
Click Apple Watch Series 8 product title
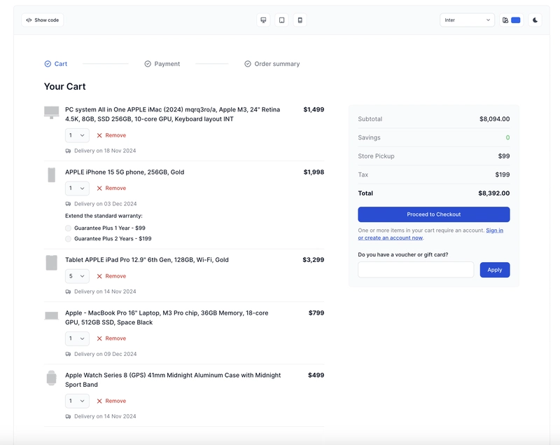173,380
